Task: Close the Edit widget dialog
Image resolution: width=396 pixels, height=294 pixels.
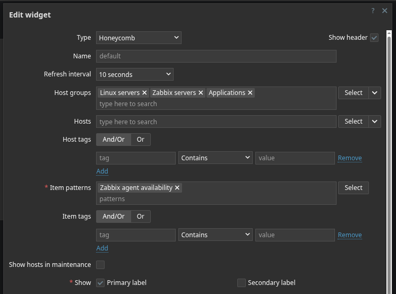Action: [385, 11]
